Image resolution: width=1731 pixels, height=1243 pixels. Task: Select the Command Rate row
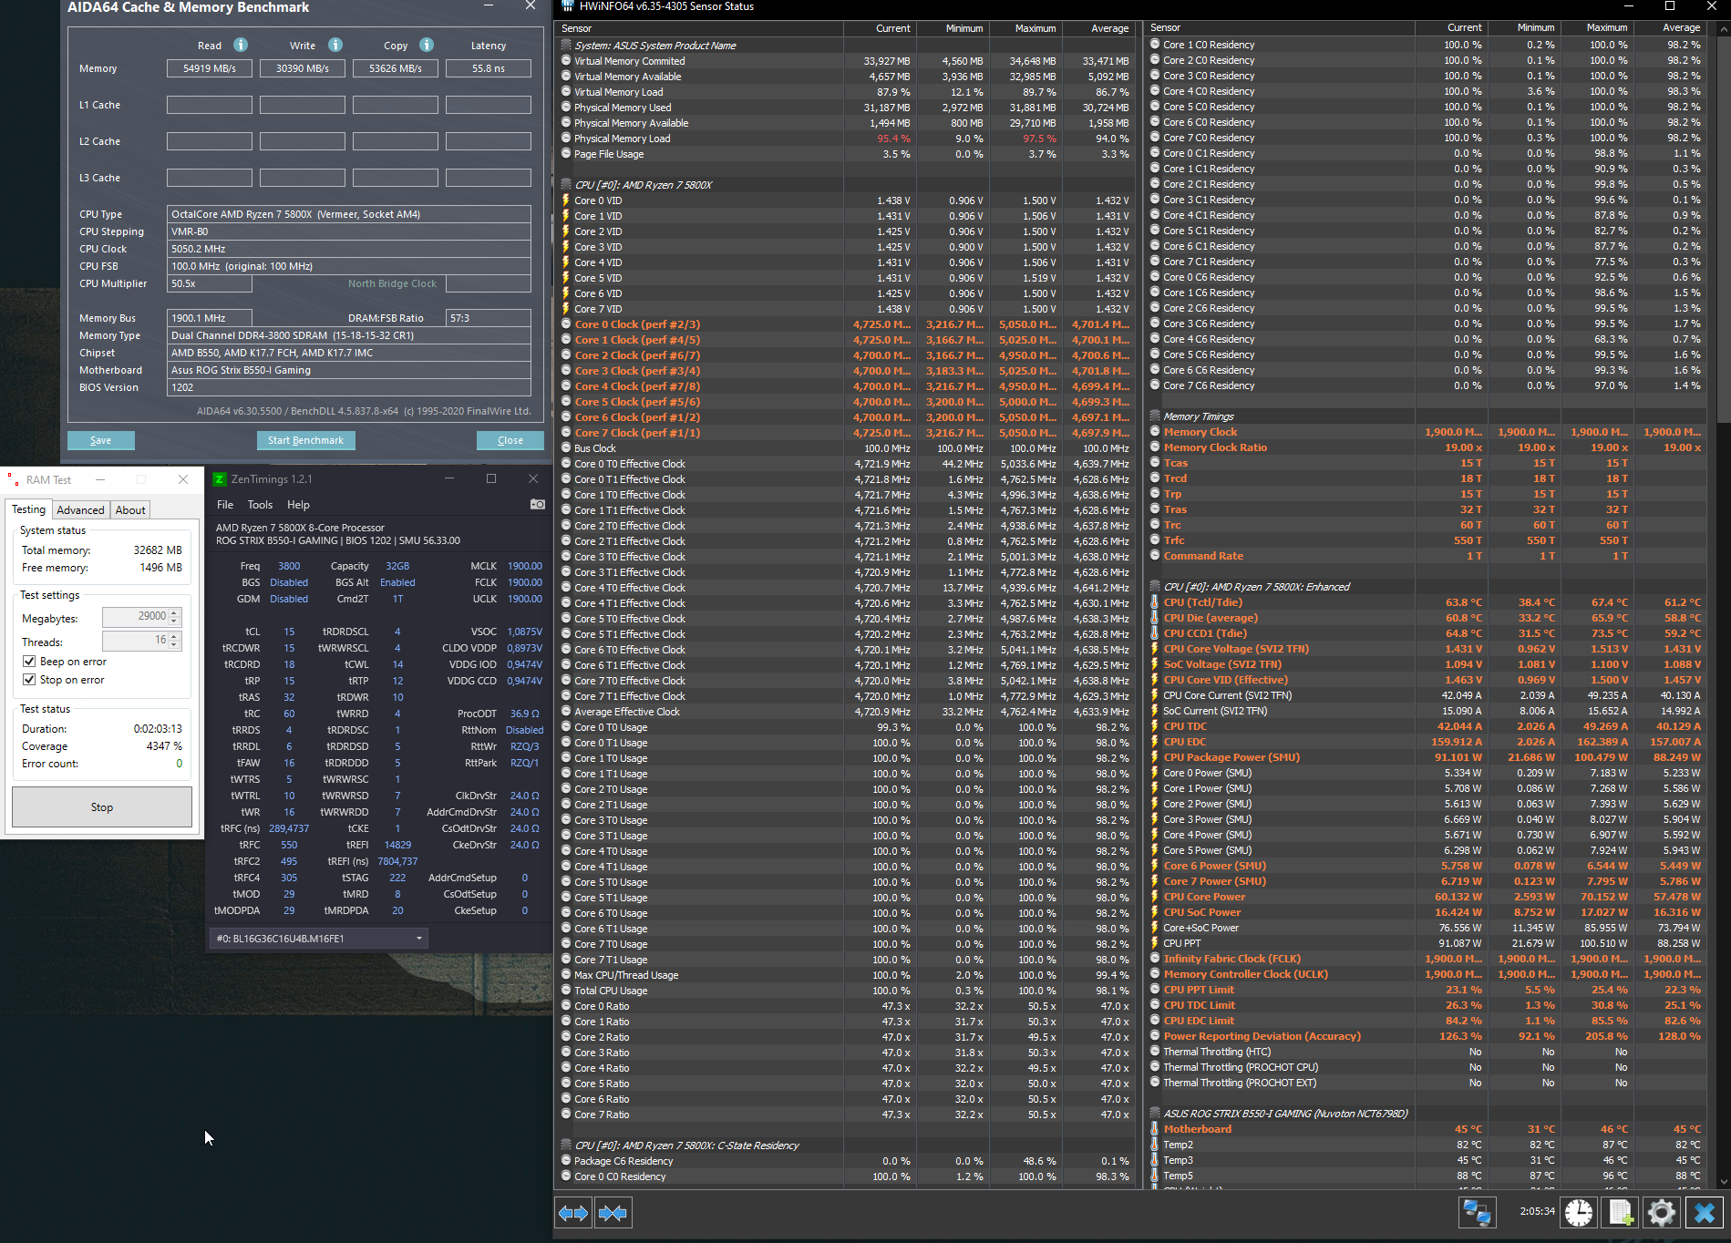point(1427,556)
